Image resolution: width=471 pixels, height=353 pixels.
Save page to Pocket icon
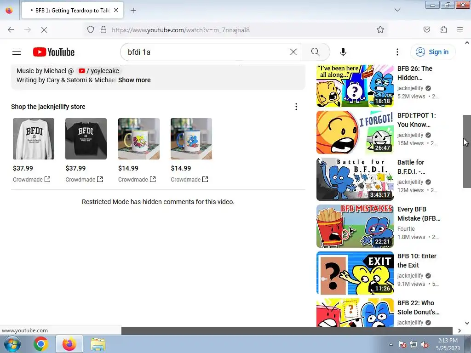[x=426, y=29]
